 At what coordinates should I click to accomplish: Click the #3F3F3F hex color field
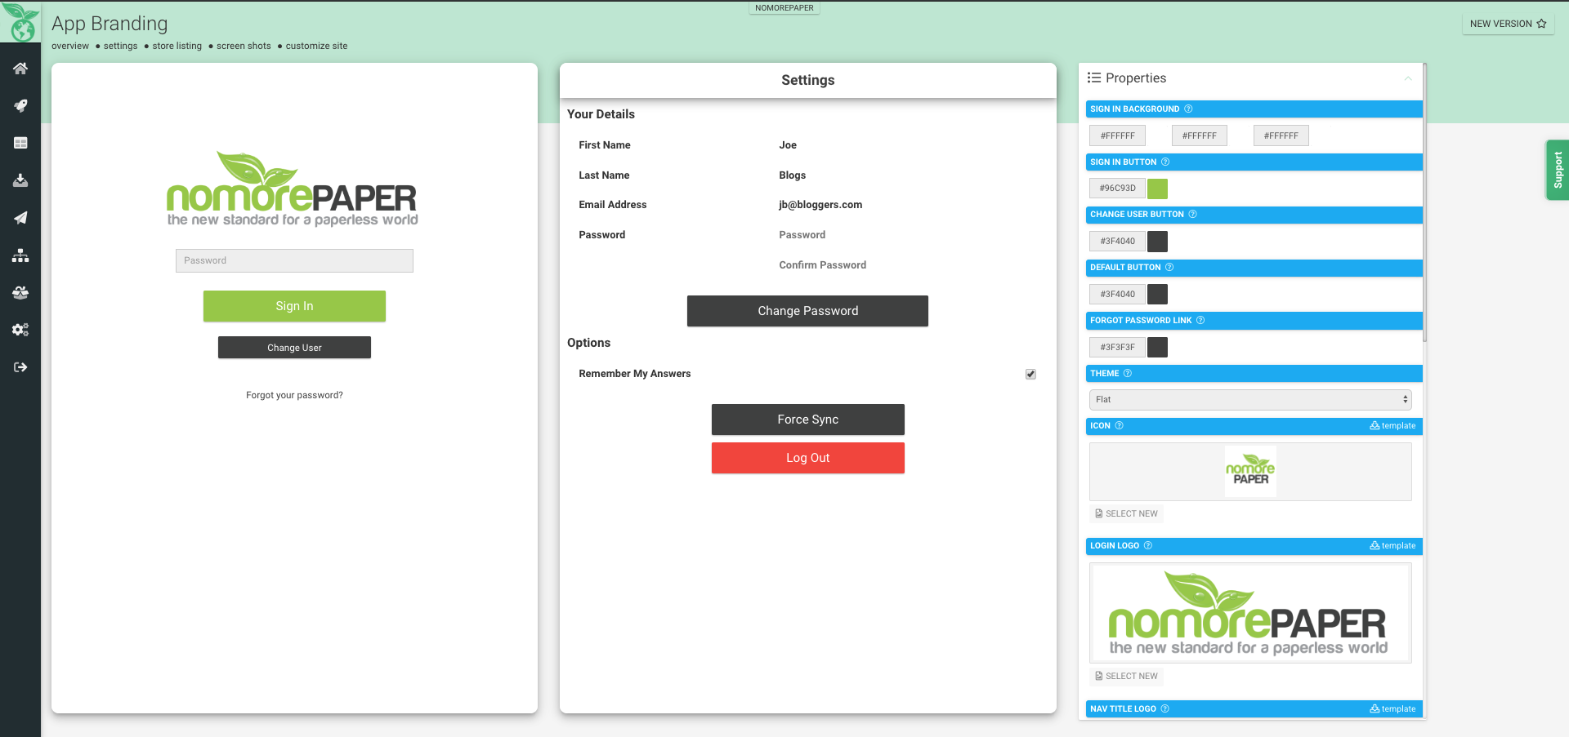pyautogui.click(x=1117, y=347)
